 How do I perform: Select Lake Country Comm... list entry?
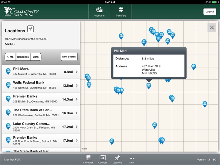pyautogui.click(x=41, y=127)
